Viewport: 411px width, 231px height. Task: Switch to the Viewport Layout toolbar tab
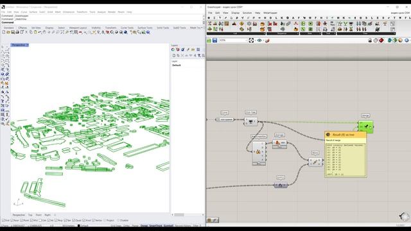pos(78,28)
